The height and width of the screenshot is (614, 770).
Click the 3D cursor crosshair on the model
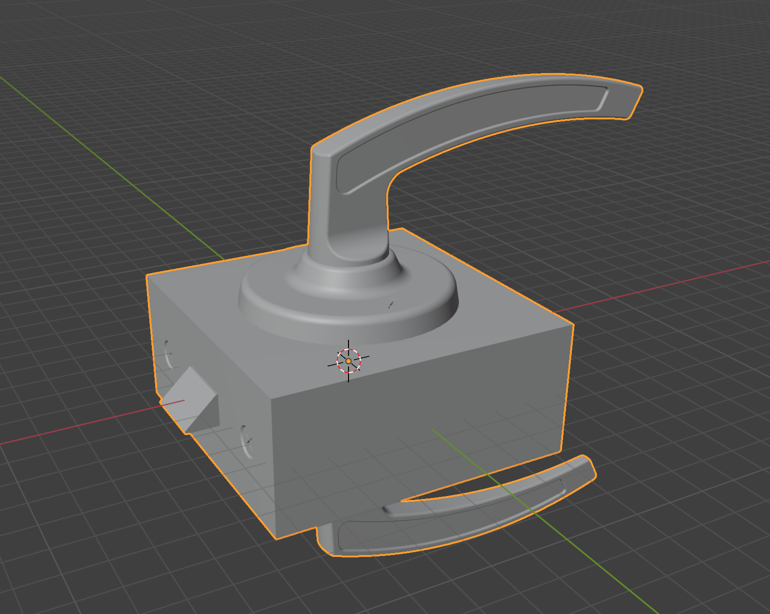(349, 361)
